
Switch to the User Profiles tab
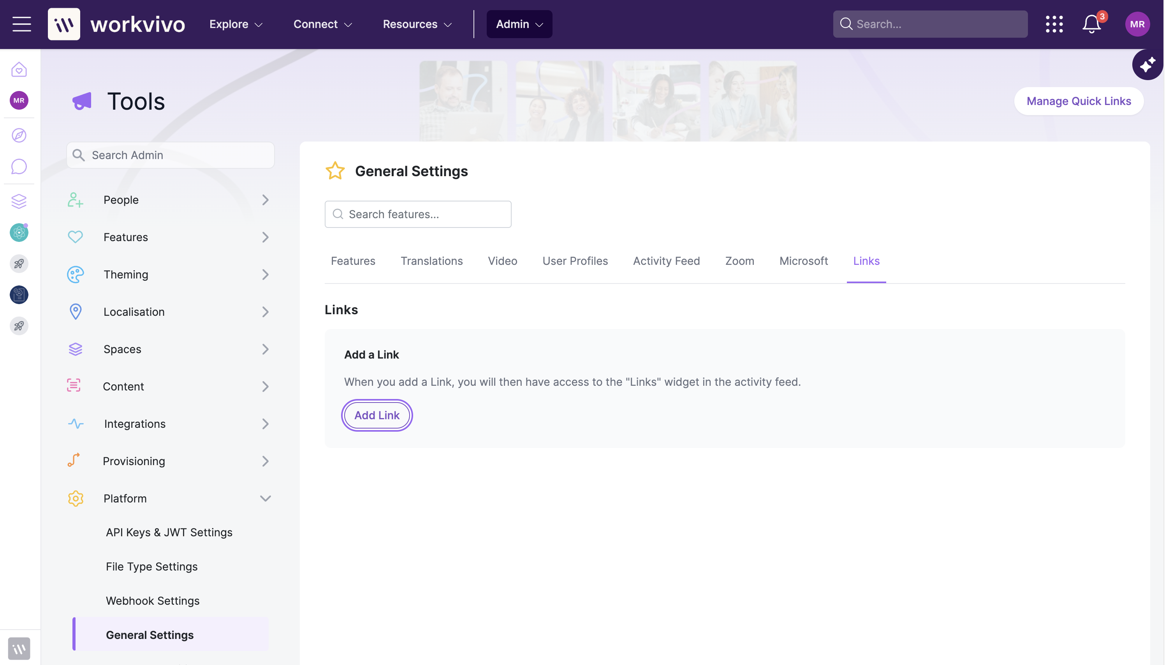(x=575, y=261)
